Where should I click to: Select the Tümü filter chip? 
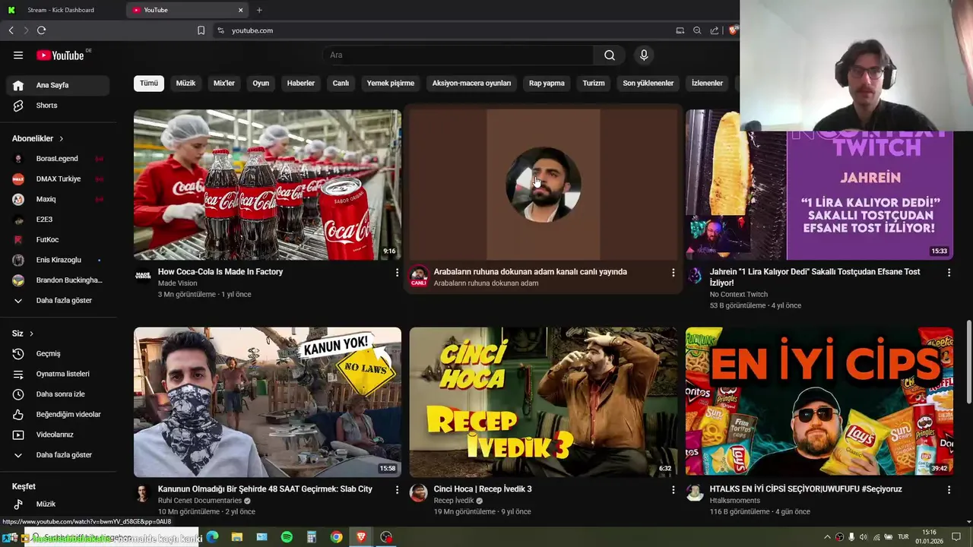pos(149,83)
